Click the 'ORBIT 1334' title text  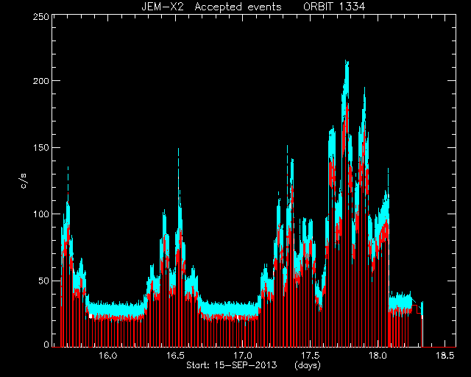334,7
